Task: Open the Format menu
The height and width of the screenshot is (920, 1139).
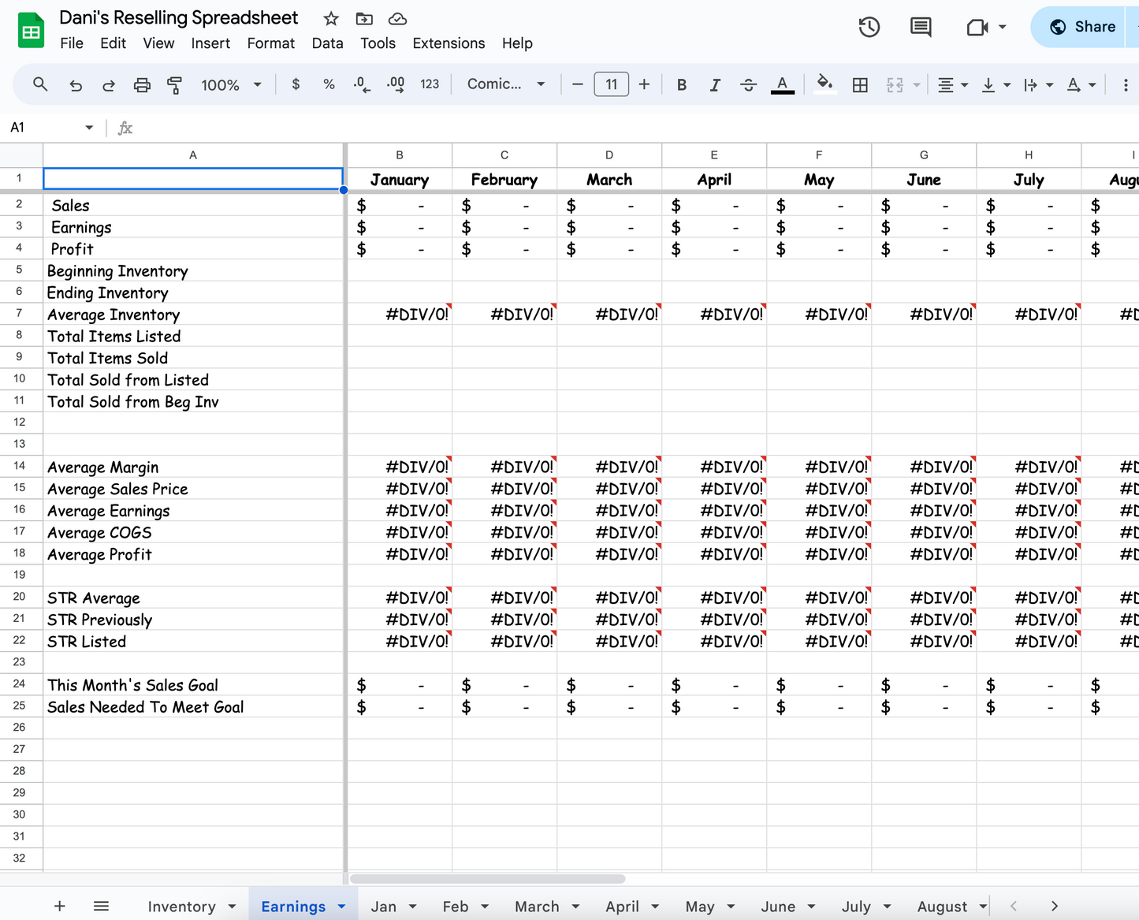Action: (270, 43)
